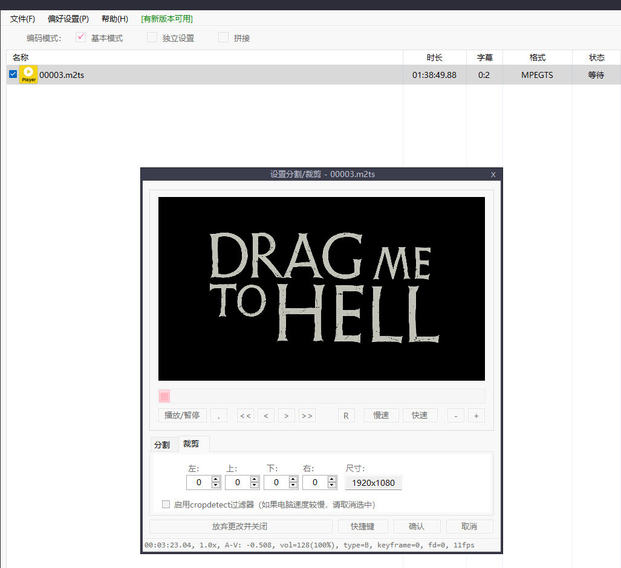Viewport: 621px width, 568px height.
Task: Click the 状态 column header
Action: 596,57
